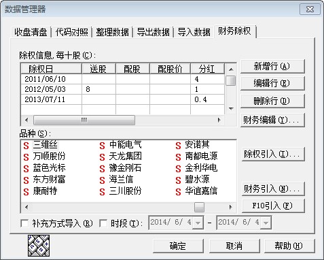Screen dimensions: 324x260
Task: Click the S icon beside 豫金刚石
Action: pyautogui.click(x=103, y=169)
